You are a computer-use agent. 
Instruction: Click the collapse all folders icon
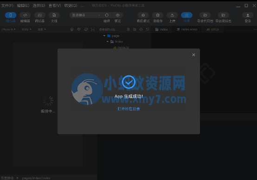pos(148,30)
